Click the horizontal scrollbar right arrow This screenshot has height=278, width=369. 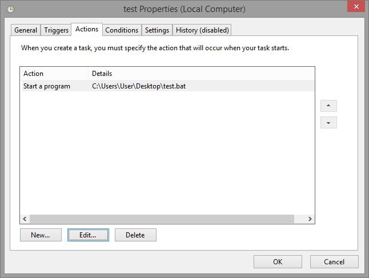(x=310, y=219)
